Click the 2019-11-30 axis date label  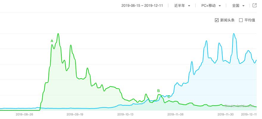coord(226,114)
